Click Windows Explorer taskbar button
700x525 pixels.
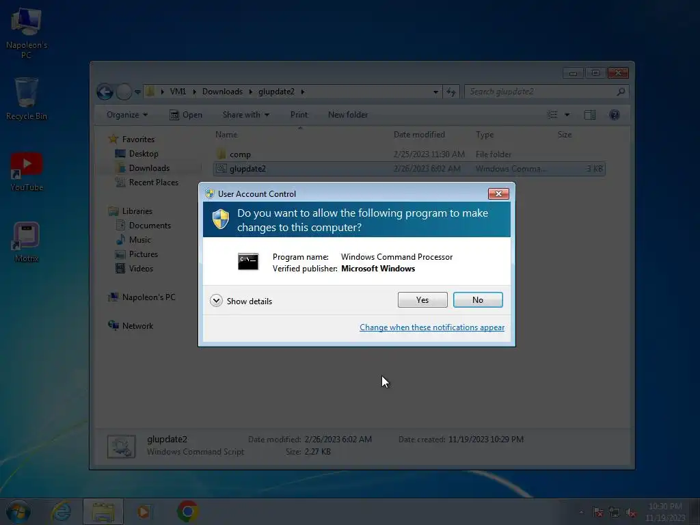tap(103, 511)
